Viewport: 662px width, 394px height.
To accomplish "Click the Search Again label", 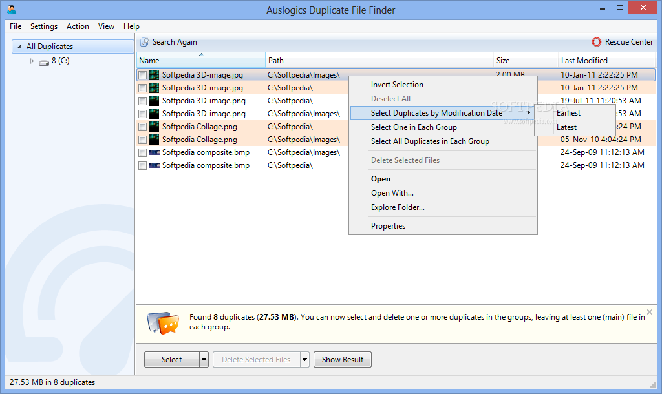I will (175, 42).
